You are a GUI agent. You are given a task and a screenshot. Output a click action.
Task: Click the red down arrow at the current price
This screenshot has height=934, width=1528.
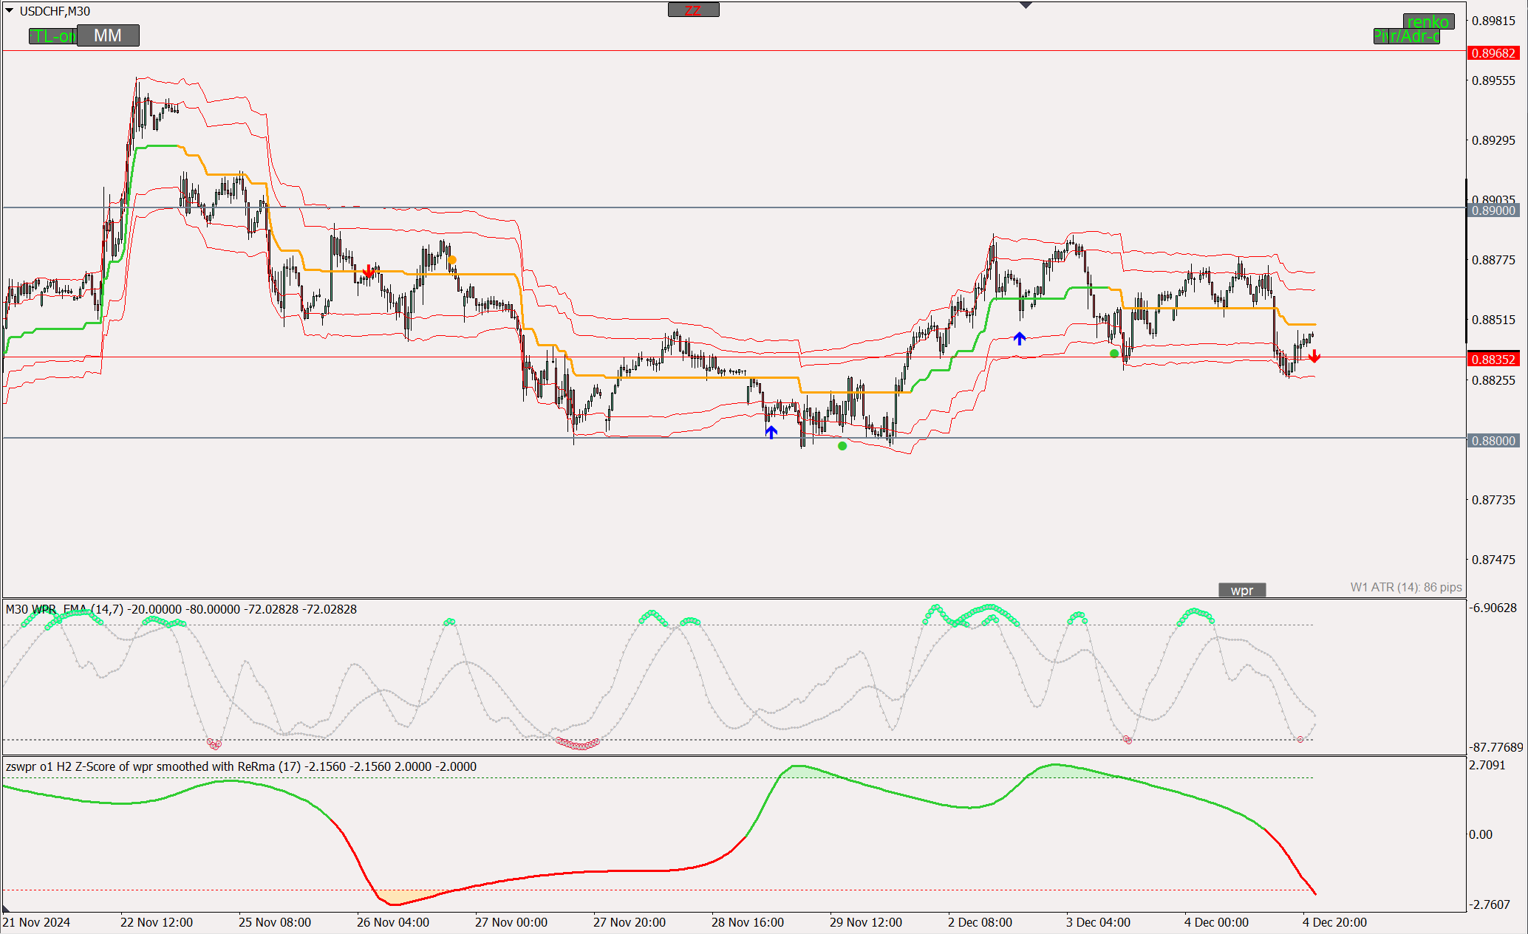tap(1314, 357)
